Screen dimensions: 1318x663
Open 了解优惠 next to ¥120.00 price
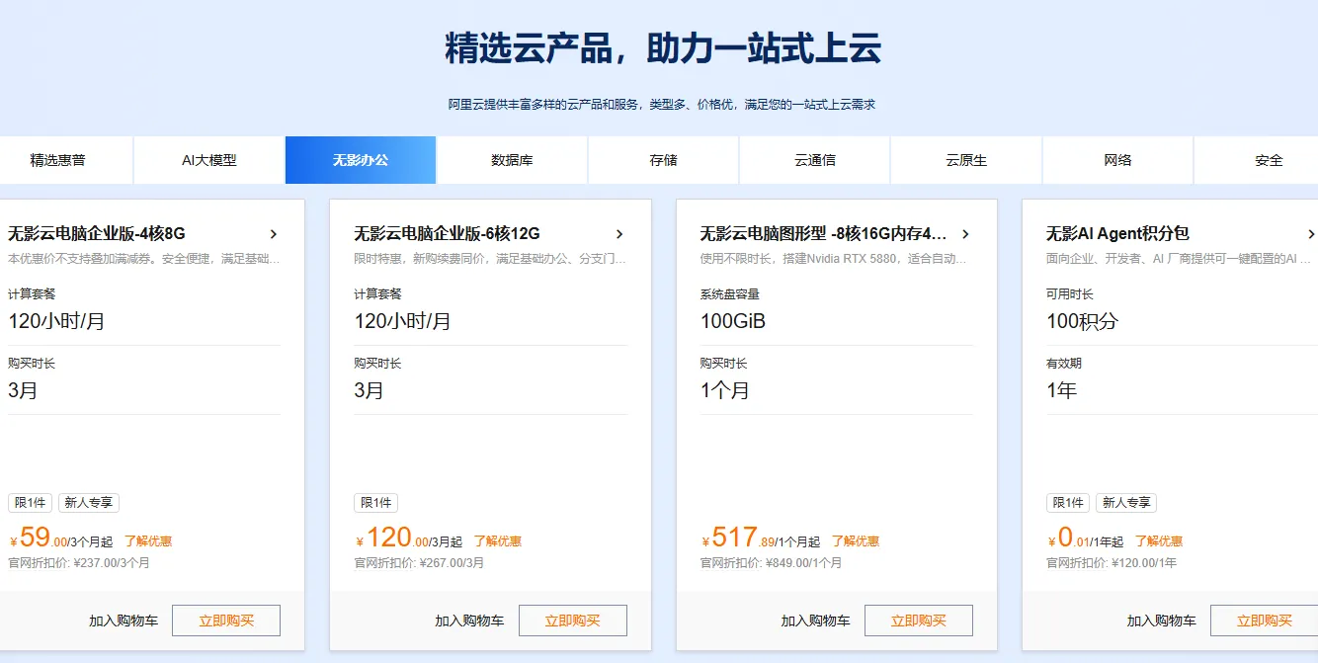(497, 541)
